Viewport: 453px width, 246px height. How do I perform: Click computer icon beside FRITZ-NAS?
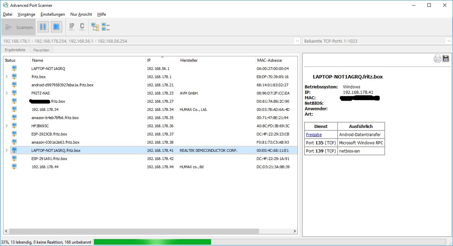(x=14, y=93)
